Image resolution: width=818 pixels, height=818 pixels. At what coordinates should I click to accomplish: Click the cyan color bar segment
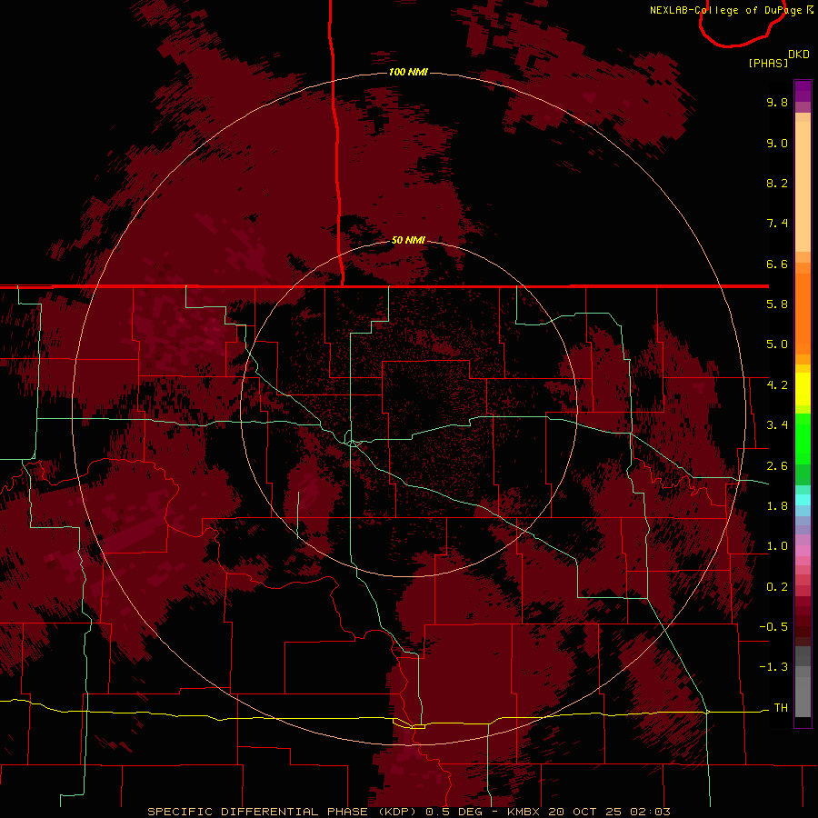(803, 500)
